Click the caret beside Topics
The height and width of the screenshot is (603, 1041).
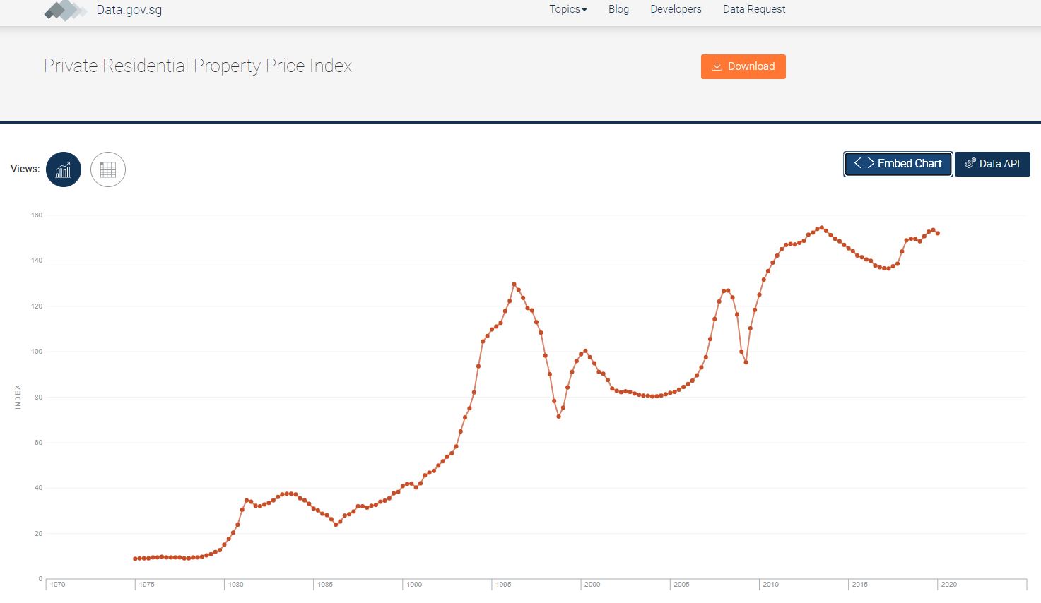584,10
